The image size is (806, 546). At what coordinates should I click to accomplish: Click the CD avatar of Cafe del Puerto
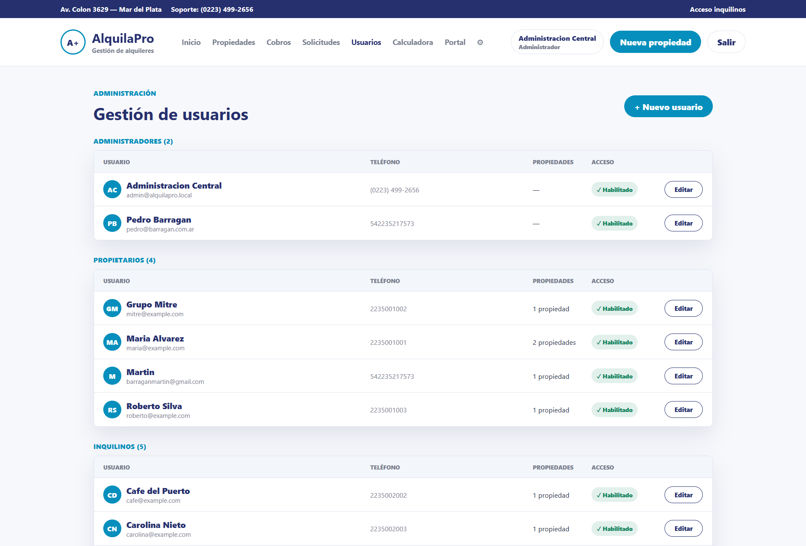tap(112, 495)
